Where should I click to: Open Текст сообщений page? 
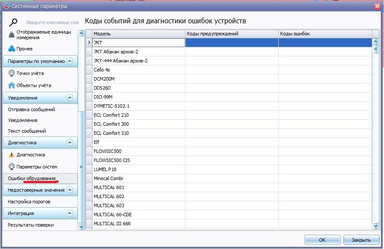click(27, 131)
